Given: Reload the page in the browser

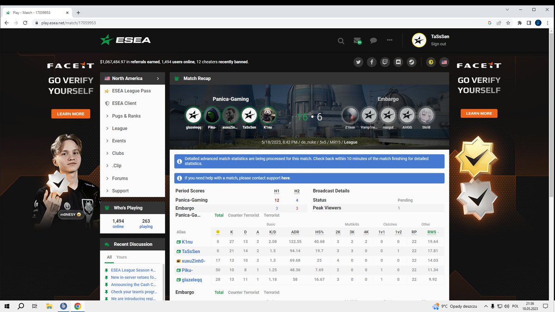Looking at the screenshot, I should (26, 23).
